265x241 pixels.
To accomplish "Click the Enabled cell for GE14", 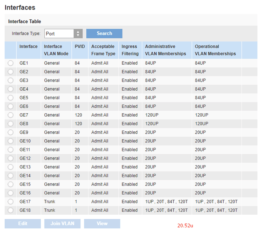I will coord(130,176).
